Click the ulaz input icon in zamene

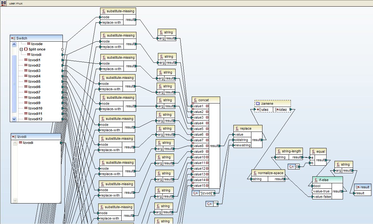tap(259, 109)
